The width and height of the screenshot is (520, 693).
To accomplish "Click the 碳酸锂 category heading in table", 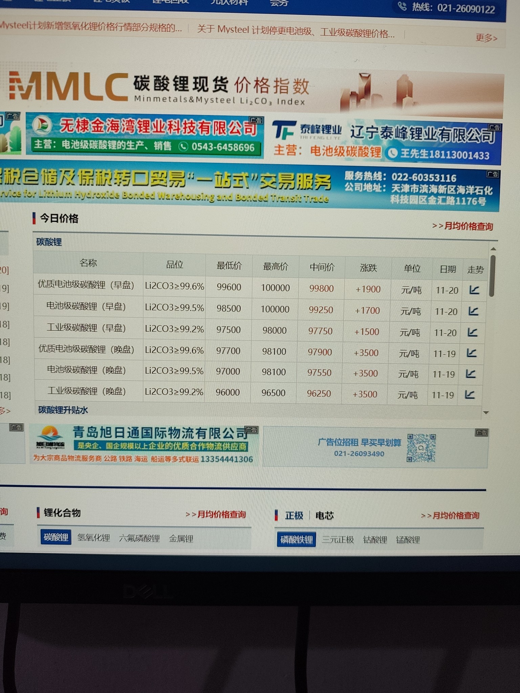I will pyautogui.click(x=49, y=242).
